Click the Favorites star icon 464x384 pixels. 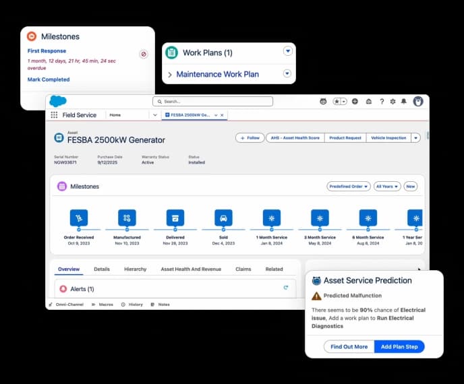[x=337, y=102]
